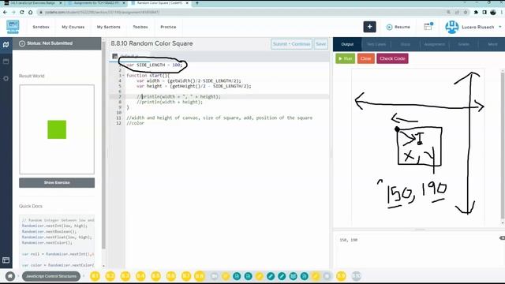Screen dimensions: 505x284
Task: Click green Run button
Action: 346,58
